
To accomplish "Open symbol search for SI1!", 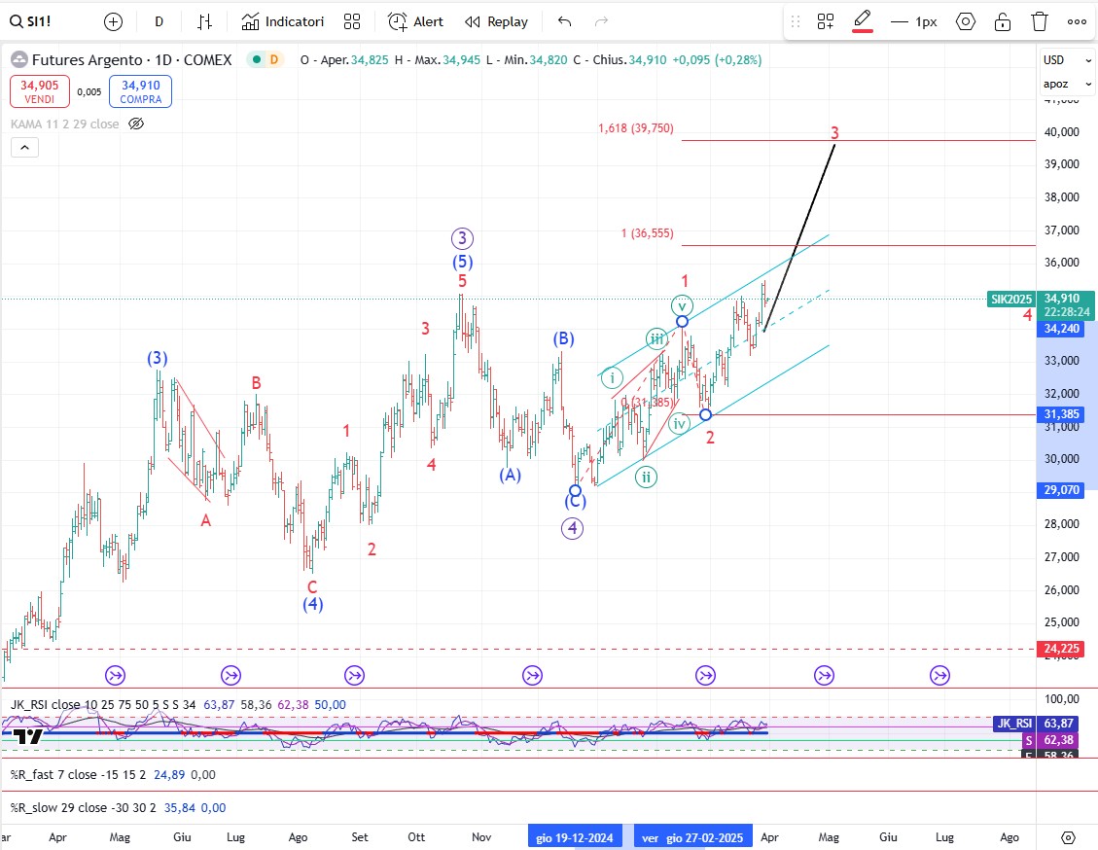I will pyautogui.click(x=30, y=21).
